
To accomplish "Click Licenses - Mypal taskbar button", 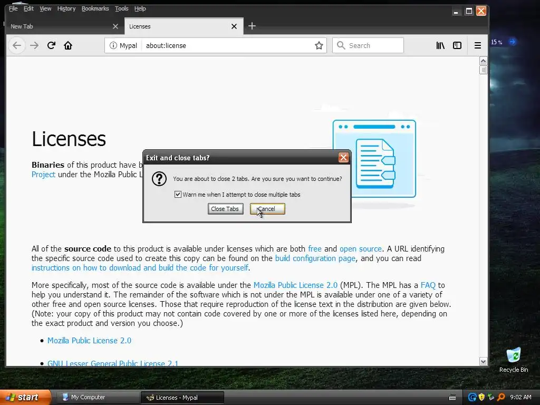I will tap(182, 398).
